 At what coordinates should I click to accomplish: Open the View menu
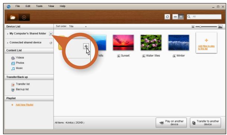[x=51, y=6]
